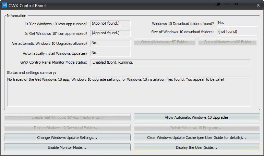Click the disabled Delete Windows 10 Download Folders button
The width and height of the screenshot is (264, 156).
pyautogui.click(x=67, y=128)
